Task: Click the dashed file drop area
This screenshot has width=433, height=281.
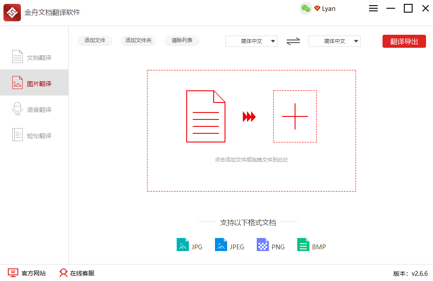Action: pos(252,130)
